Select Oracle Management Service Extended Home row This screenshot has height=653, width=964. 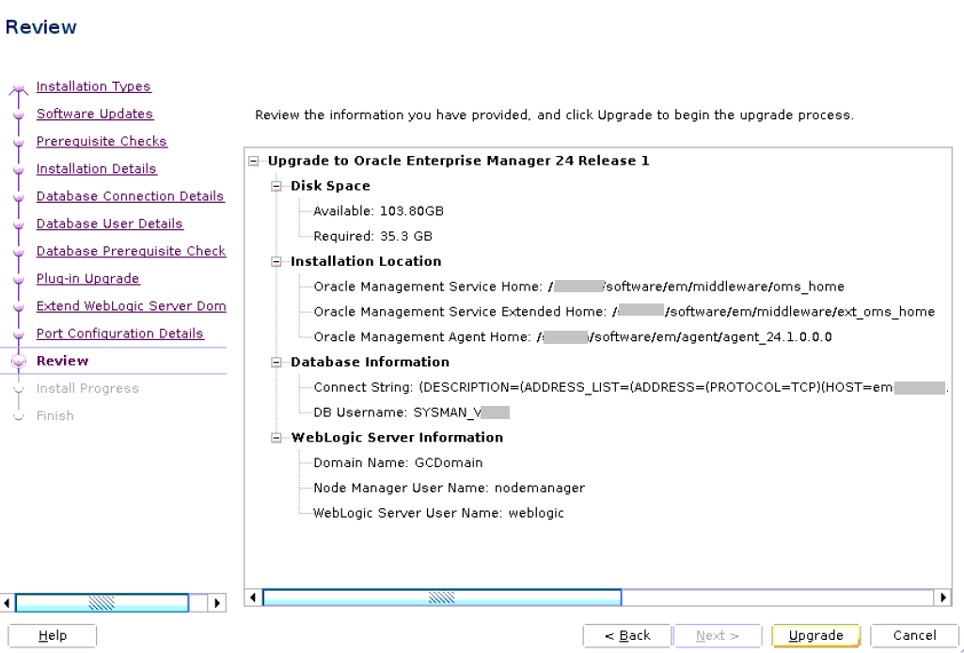click(624, 312)
